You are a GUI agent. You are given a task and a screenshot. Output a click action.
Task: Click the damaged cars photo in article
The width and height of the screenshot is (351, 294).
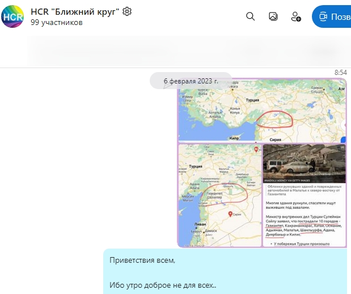coord(305,162)
